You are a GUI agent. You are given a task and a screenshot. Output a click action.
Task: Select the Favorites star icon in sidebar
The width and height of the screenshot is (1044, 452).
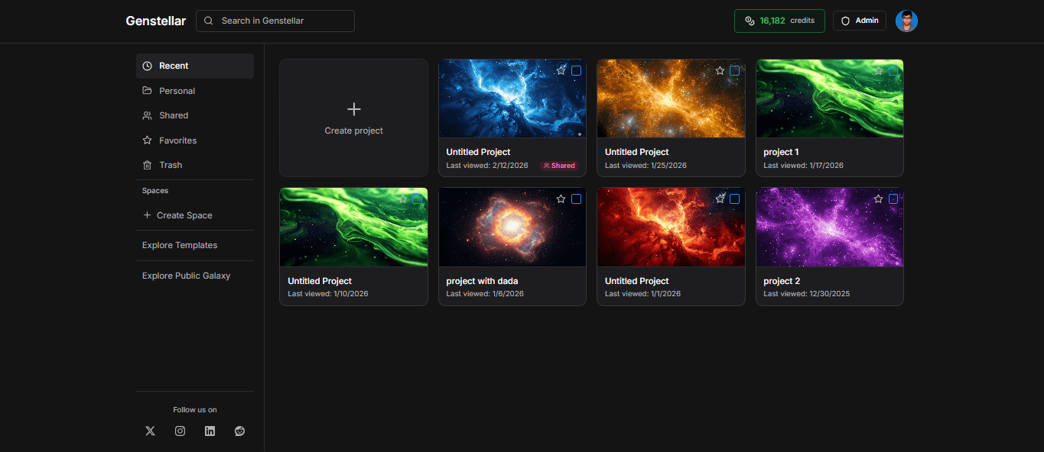click(147, 140)
